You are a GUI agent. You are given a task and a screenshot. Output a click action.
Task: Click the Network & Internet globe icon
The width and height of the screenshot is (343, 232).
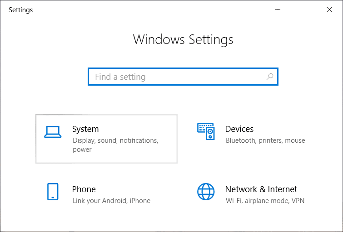coord(206,192)
